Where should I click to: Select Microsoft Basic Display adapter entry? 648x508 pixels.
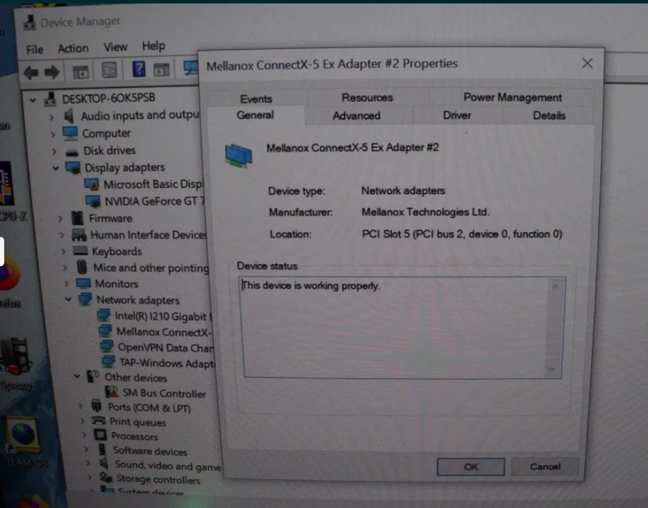[153, 184]
